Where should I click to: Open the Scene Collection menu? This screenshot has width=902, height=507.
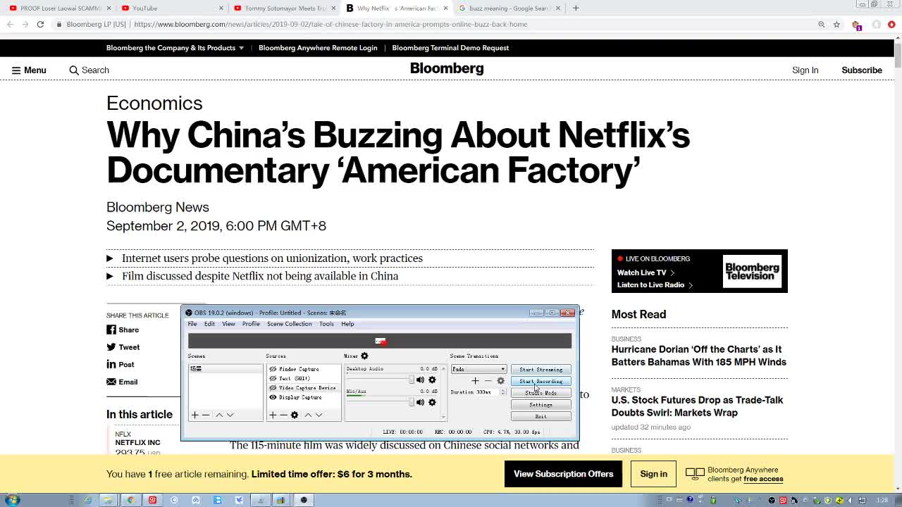(x=289, y=324)
